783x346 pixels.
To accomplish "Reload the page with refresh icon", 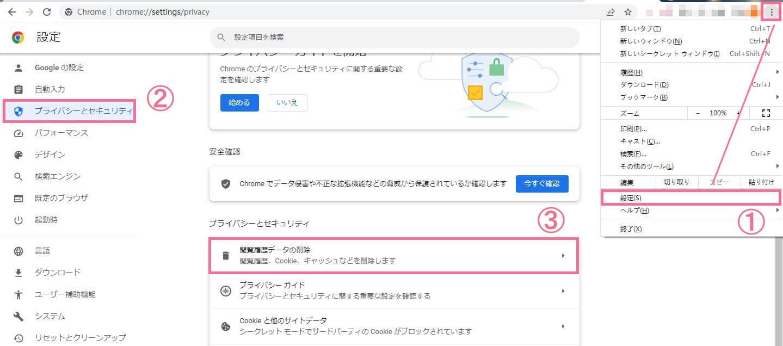I will click(47, 11).
